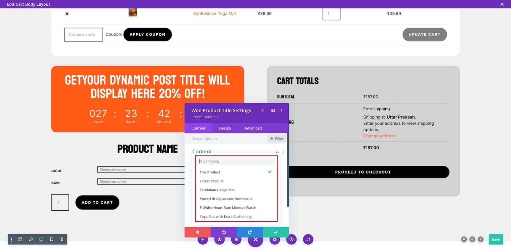Image resolution: width=511 pixels, height=251 pixels.
Task: Activate the zoom-out view tool
Action: pos(31,239)
